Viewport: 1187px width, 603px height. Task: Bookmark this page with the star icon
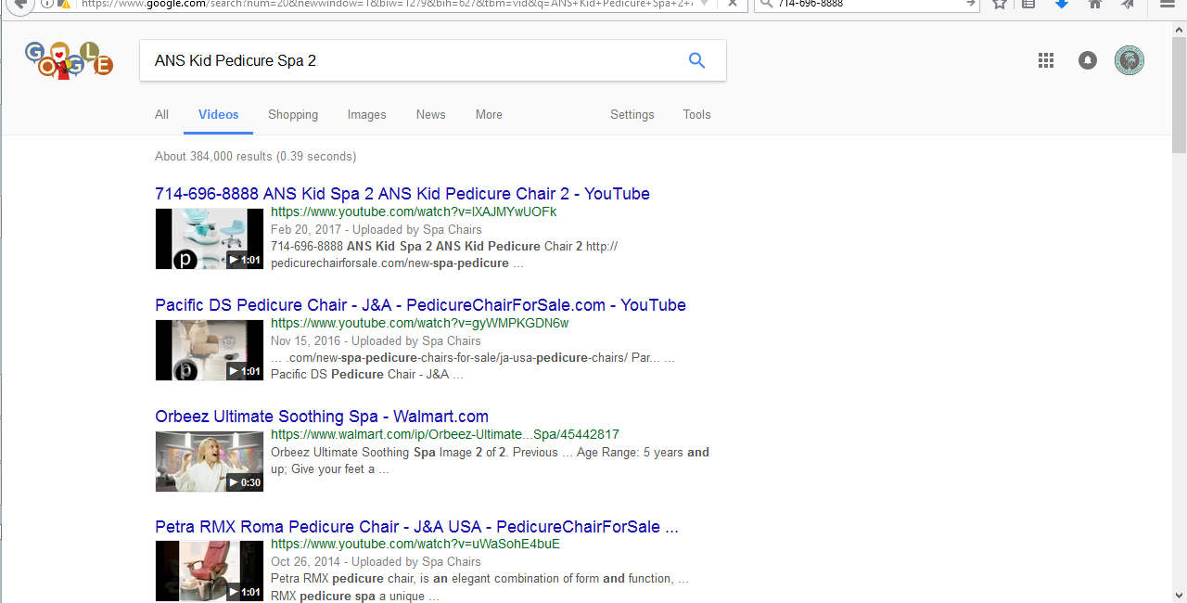999,5
